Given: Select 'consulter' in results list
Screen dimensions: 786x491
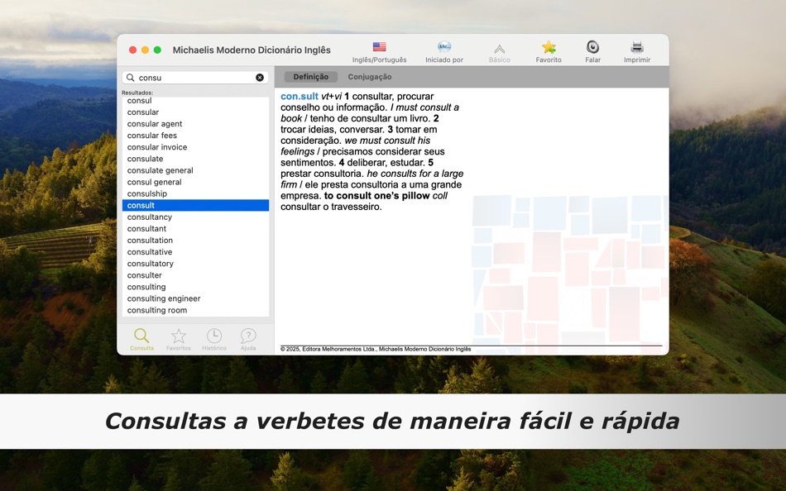Looking at the screenshot, I should [195, 275].
